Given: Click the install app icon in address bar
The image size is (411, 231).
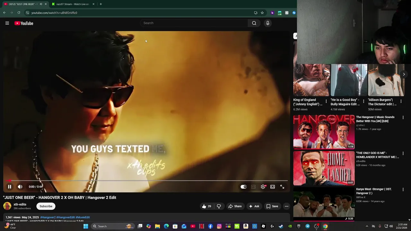Looking at the screenshot, I should (x=256, y=13).
